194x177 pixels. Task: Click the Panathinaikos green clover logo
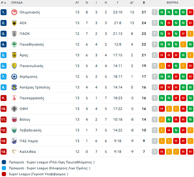14,44
